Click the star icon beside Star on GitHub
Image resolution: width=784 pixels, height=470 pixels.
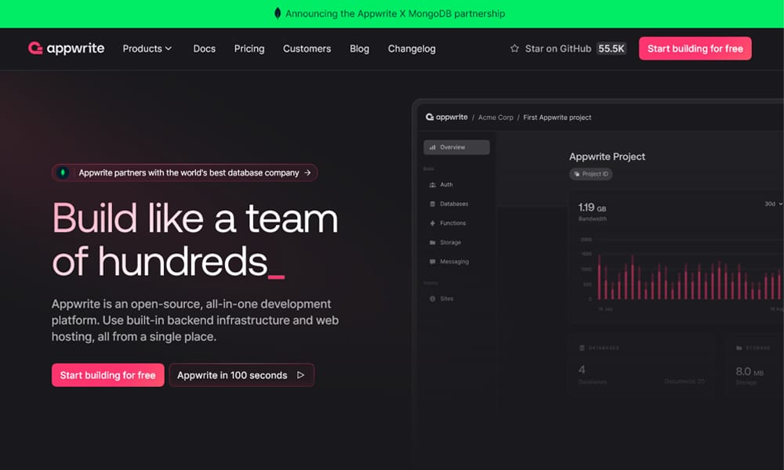coord(514,49)
